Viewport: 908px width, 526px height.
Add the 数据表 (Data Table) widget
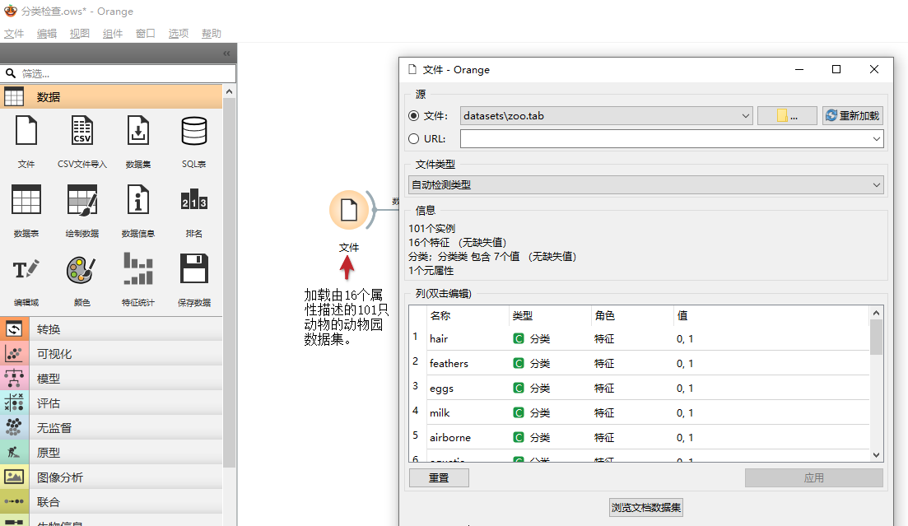coord(26,200)
